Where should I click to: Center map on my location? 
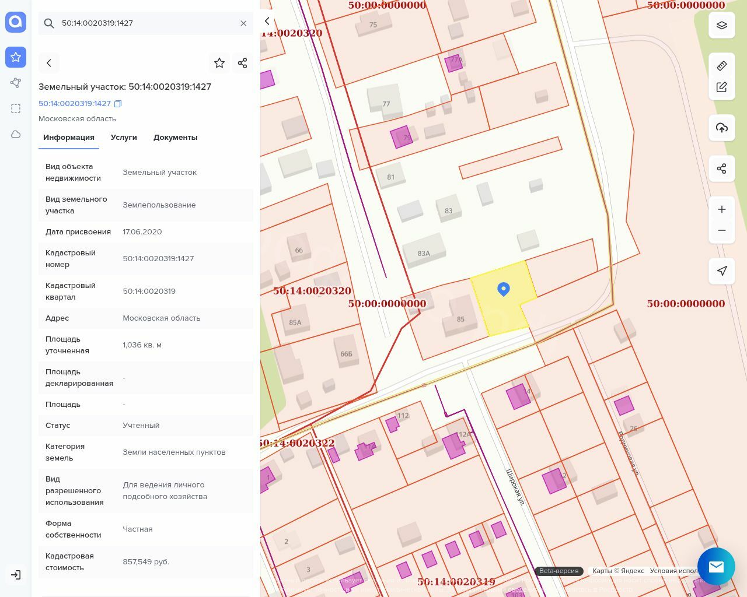pyautogui.click(x=721, y=271)
